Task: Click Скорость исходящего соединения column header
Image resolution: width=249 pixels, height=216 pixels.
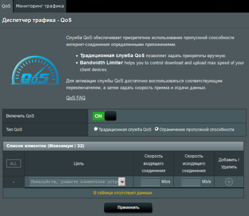Action: [x=194, y=163]
